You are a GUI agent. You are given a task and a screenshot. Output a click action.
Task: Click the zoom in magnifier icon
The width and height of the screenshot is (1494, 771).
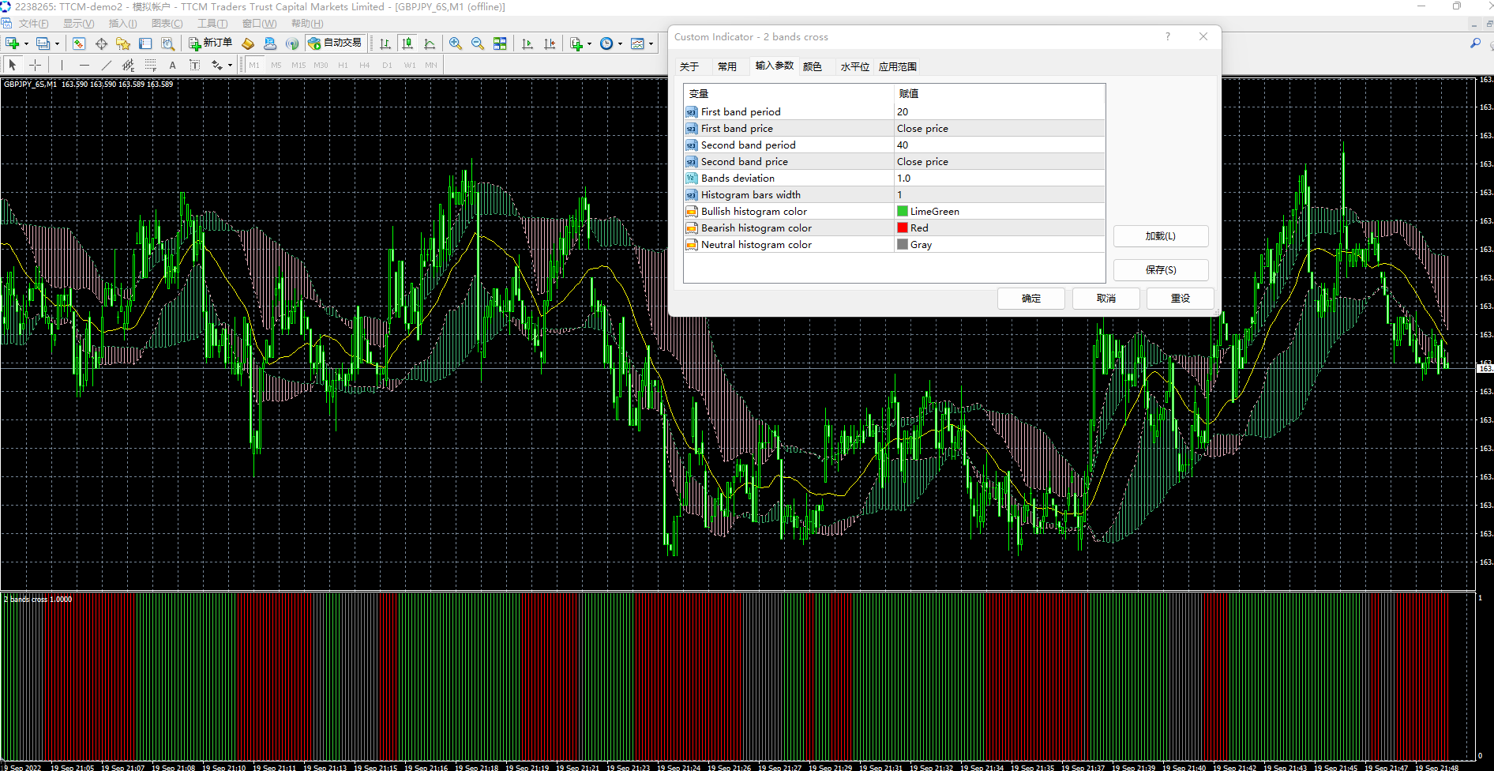click(456, 43)
